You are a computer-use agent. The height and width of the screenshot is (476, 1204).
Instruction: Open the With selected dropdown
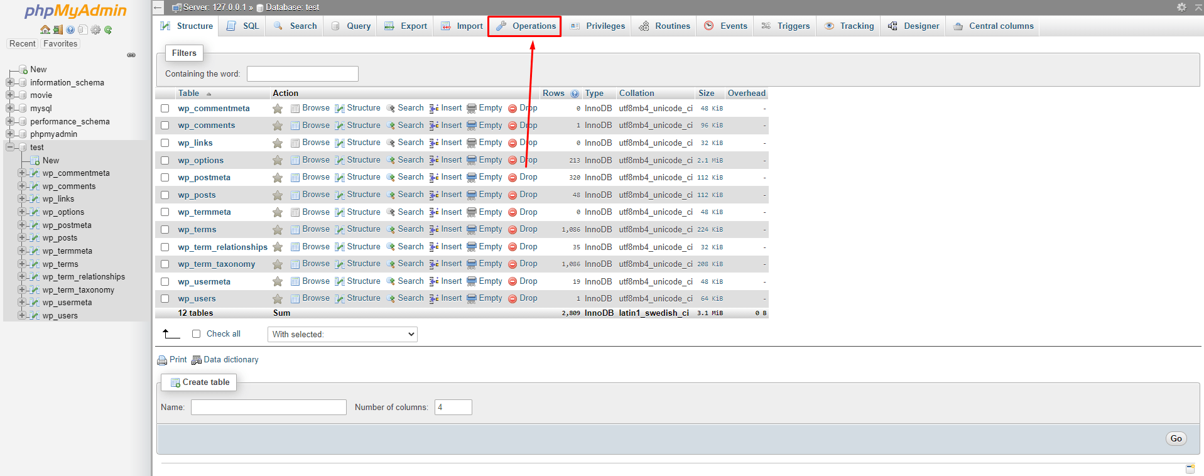pos(342,335)
